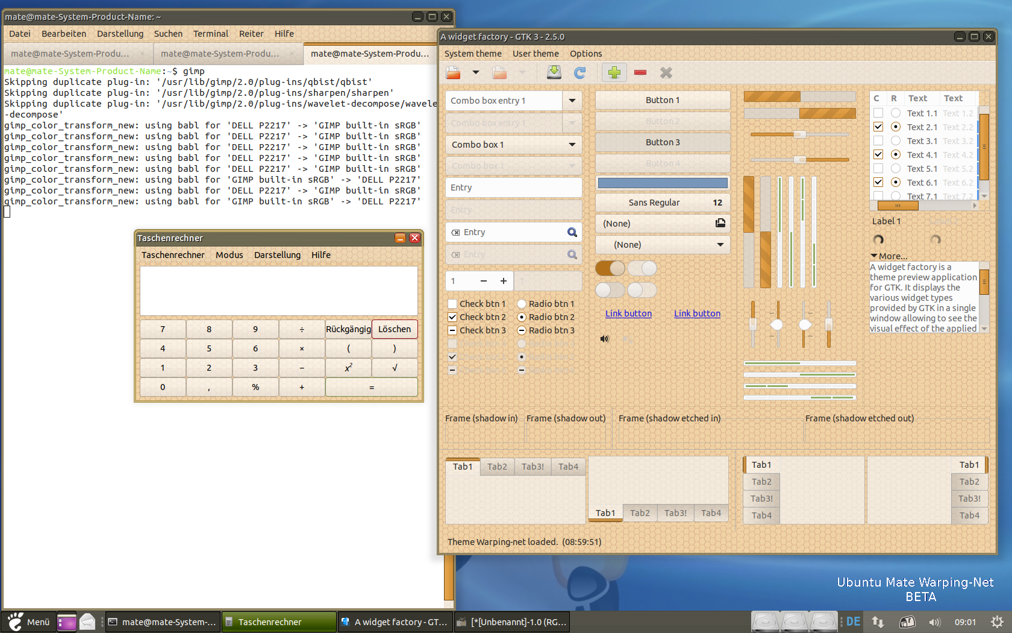Click the plus stepper on spin button
This screenshot has width=1012, height=633.
(503, 281)
